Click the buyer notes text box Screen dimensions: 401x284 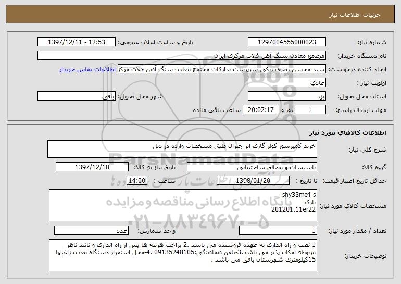(183, 255)
